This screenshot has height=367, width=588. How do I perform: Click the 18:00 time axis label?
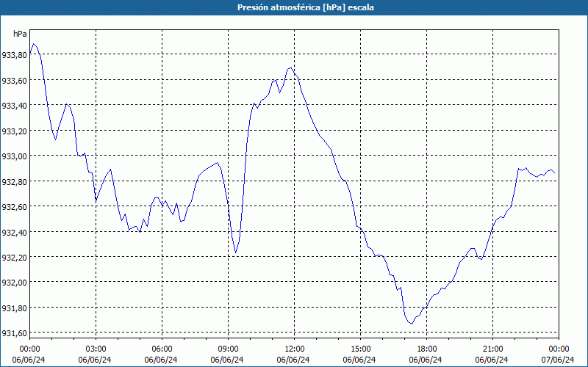click(x=426, y=349)
